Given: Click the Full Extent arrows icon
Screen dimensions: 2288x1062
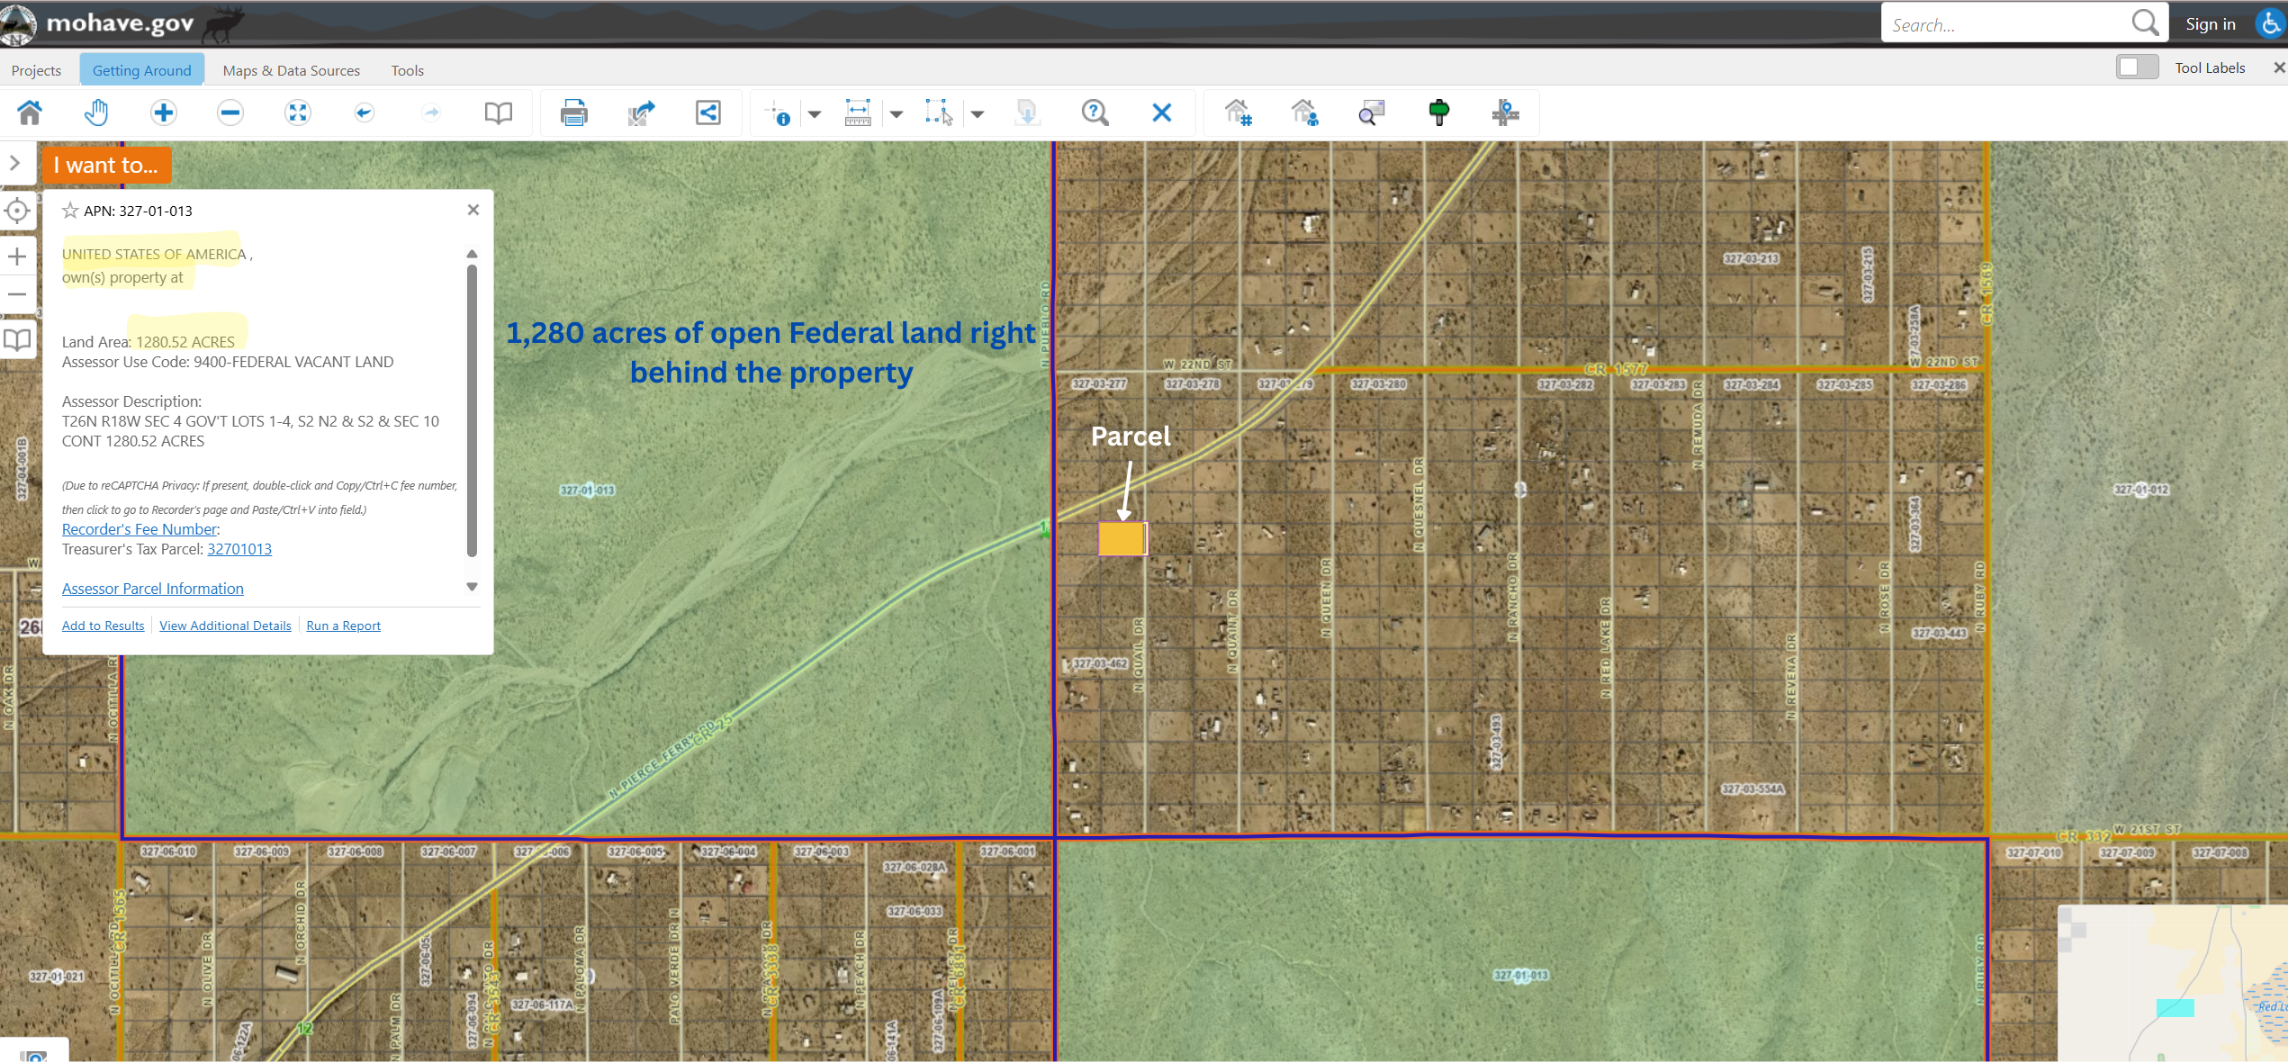Looking at the screenshot, I should pos(297,112).
